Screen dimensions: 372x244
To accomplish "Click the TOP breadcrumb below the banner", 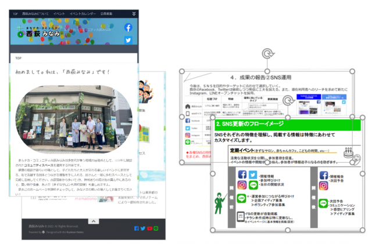I will [18, 58].
